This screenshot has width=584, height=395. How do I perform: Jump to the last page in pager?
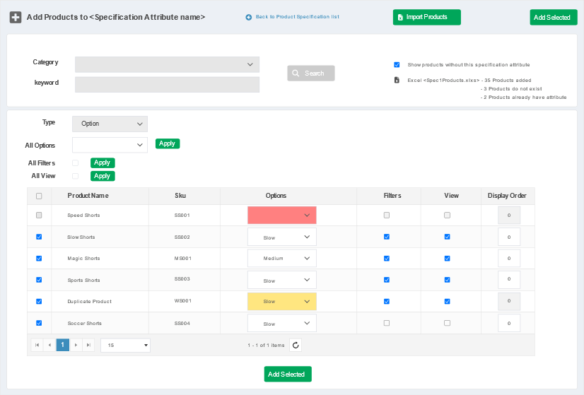[88, 346]
